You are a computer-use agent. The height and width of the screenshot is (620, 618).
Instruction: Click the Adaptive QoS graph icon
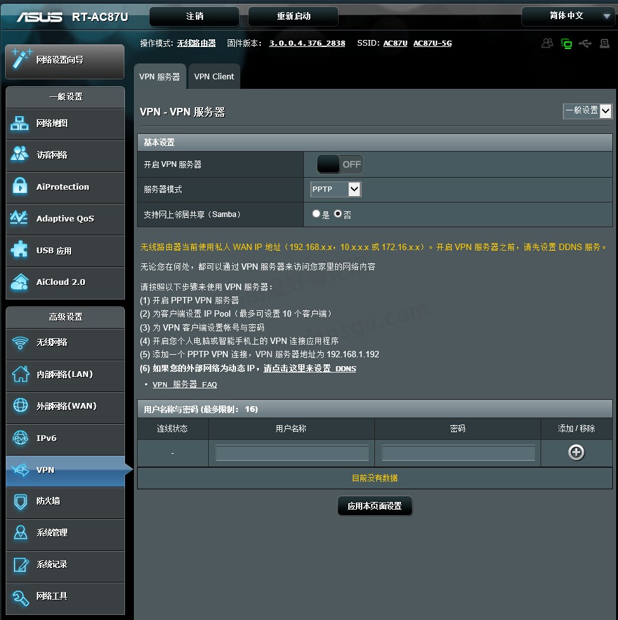tap(19, 218)
